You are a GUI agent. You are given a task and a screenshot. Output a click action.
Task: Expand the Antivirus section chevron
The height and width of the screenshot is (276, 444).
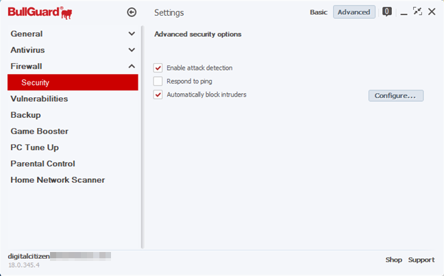point(132,50)
